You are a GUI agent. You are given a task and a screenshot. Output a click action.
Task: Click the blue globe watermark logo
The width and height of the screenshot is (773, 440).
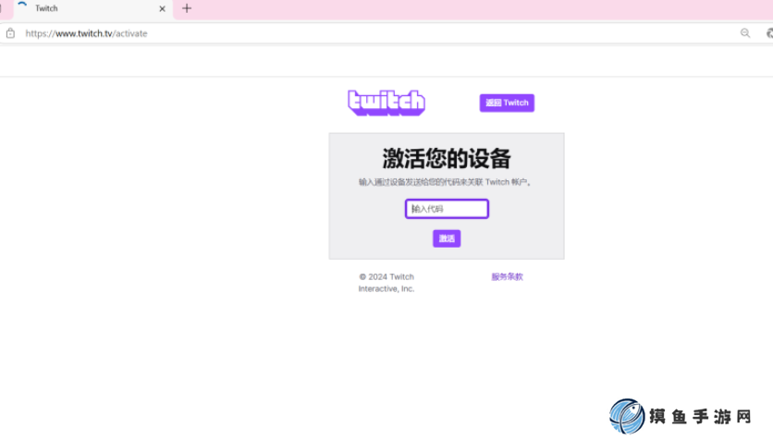(627, 417)
